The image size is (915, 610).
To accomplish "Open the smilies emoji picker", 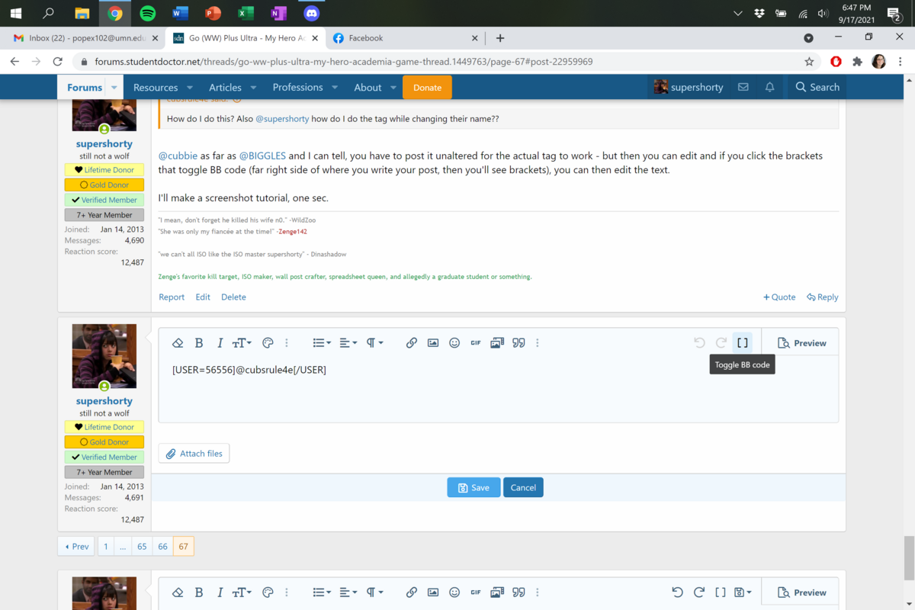I will (x=454, y=343).
